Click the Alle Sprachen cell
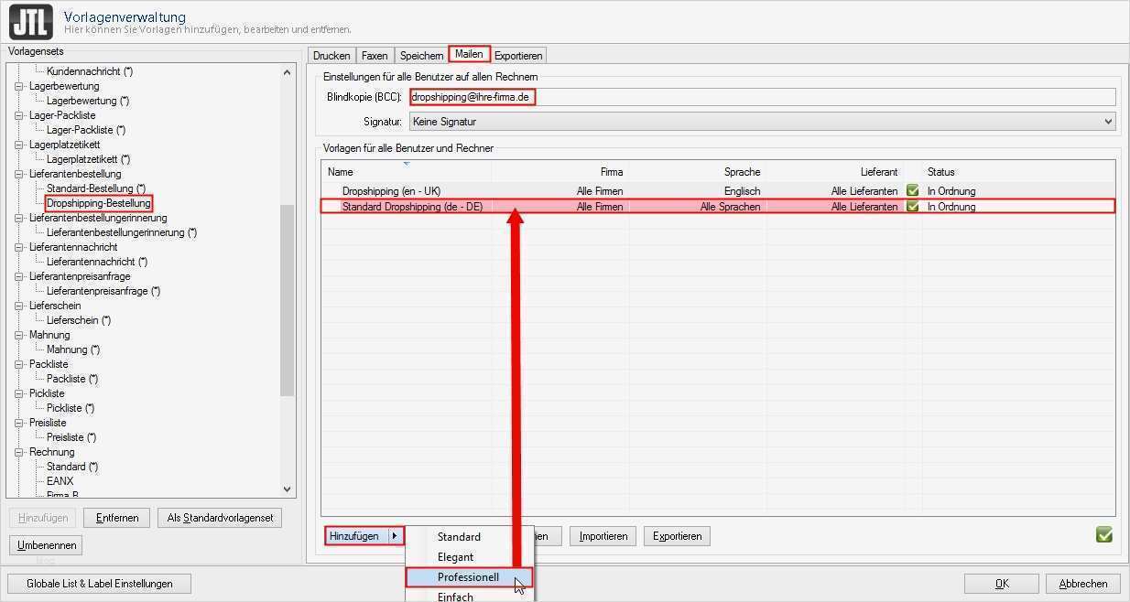The image size is (1130, 602). [x=730, y=207]
